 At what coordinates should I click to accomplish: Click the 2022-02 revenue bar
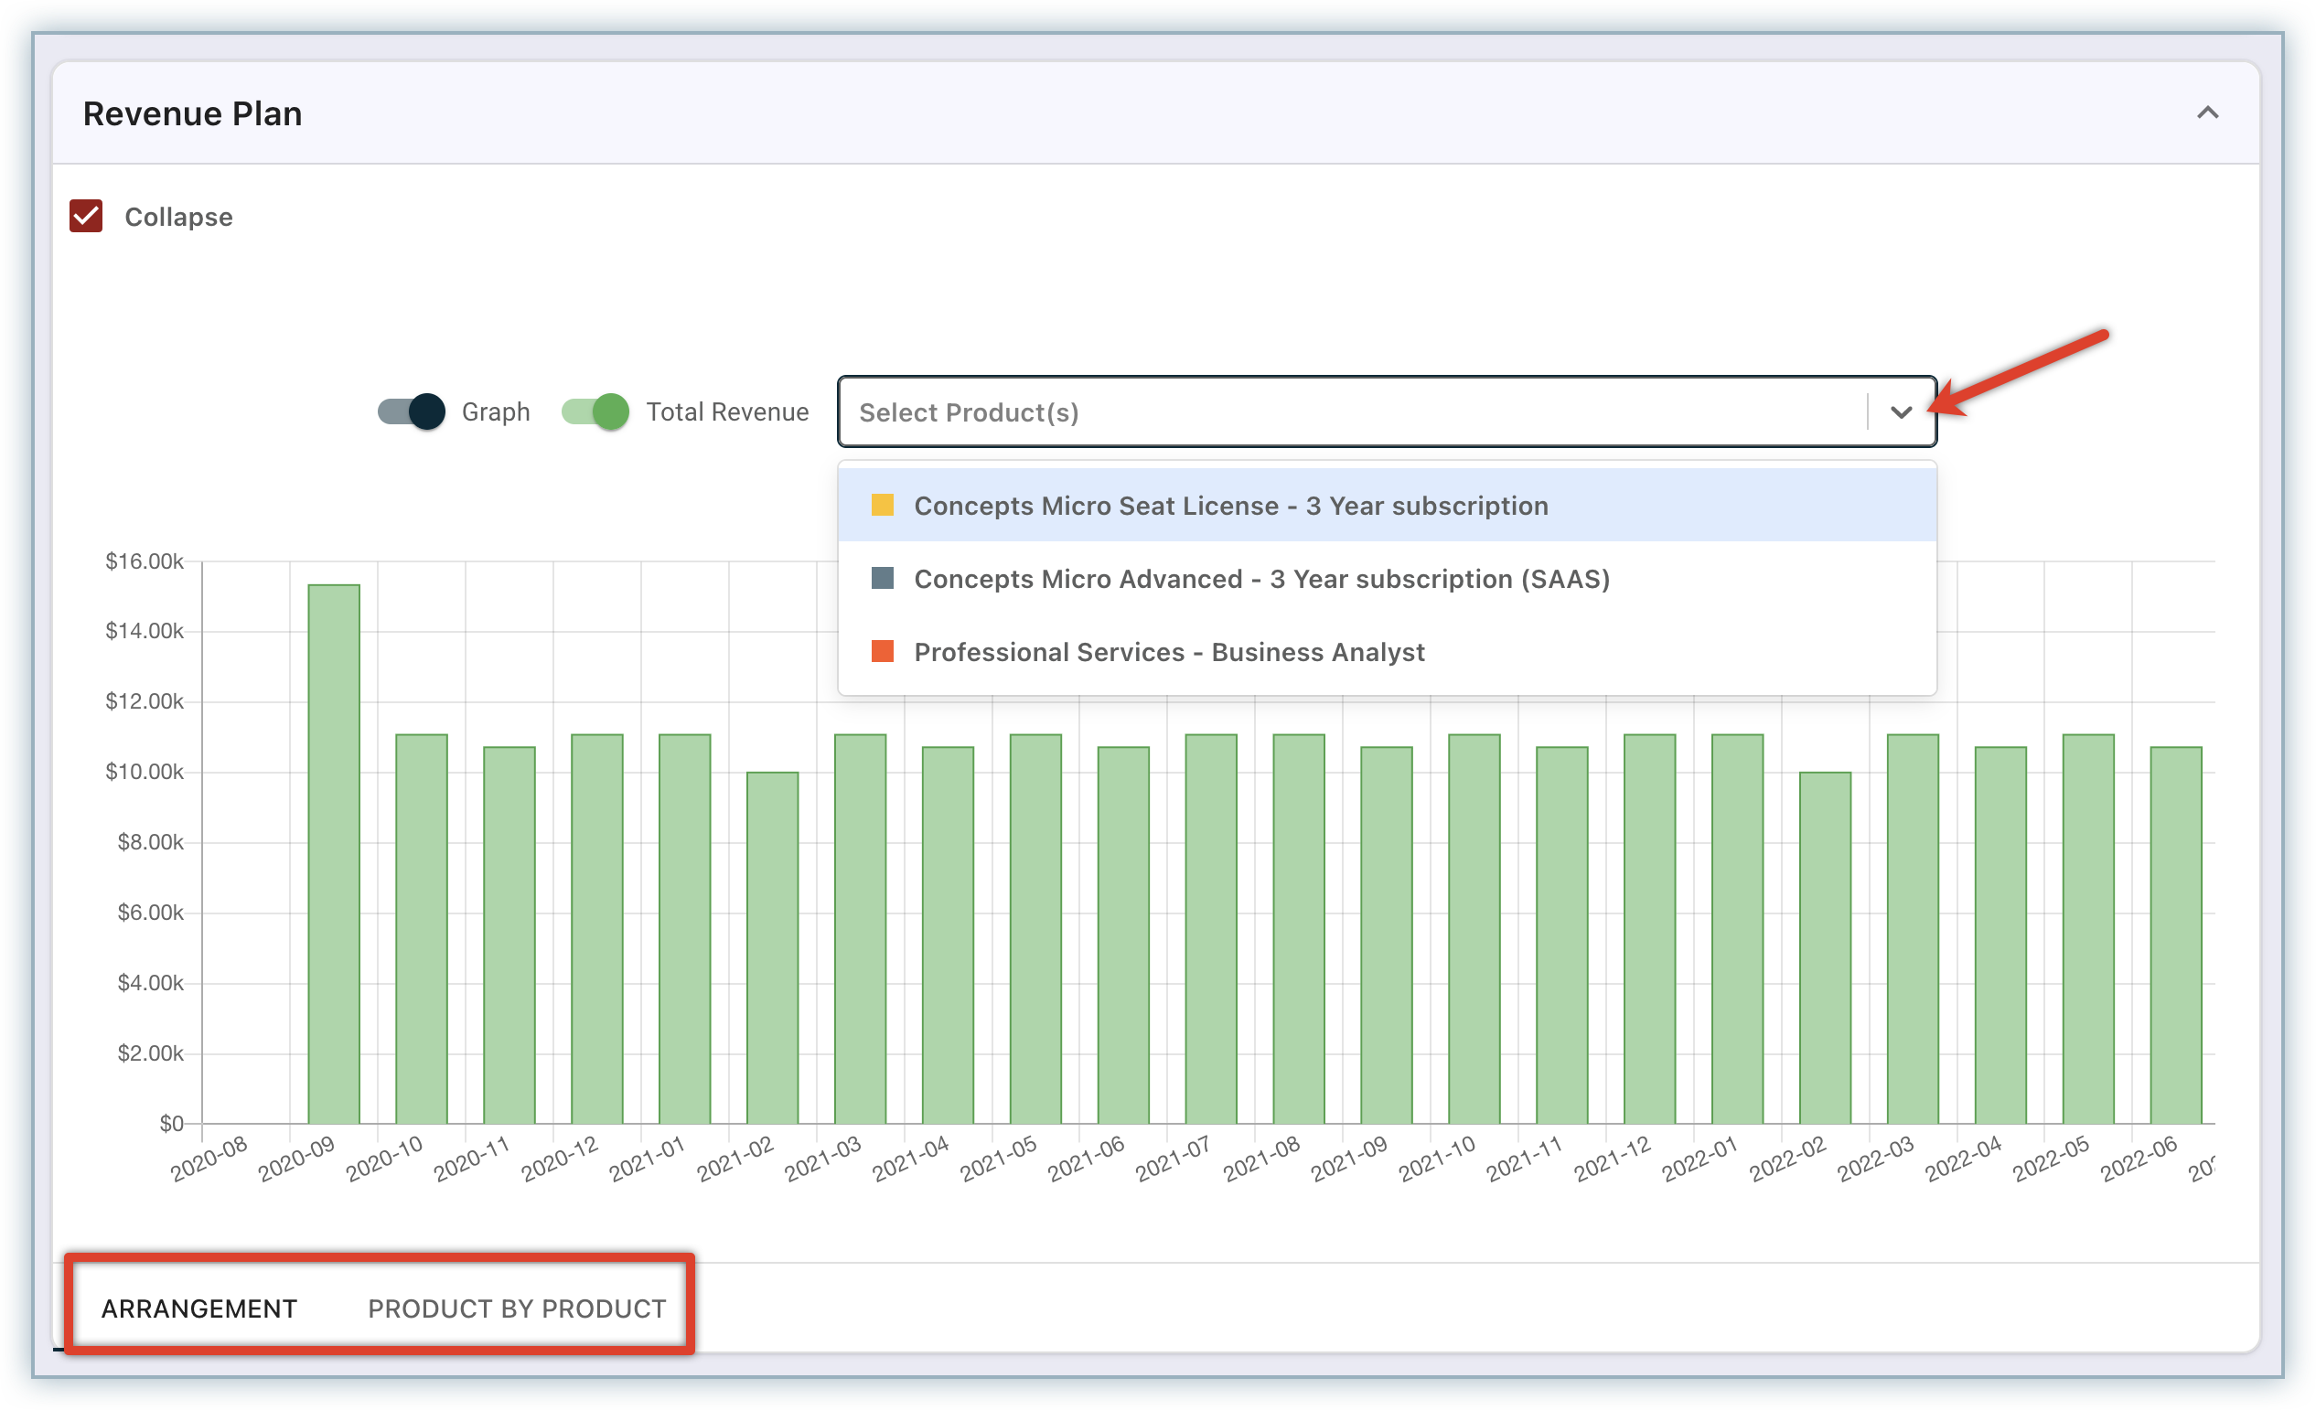point(1825,949)
